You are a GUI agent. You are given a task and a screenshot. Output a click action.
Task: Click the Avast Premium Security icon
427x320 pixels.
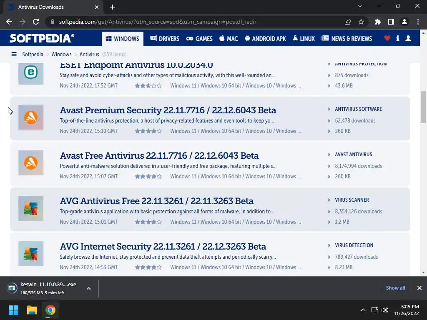click(31, 117)
